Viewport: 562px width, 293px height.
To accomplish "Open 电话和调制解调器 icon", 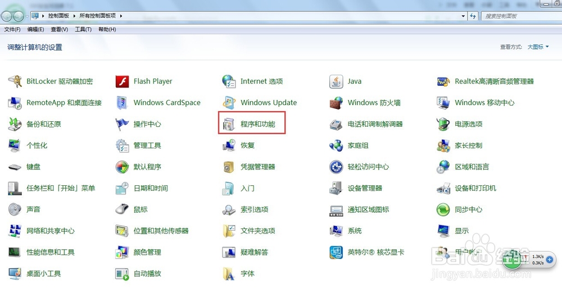I will click(x=336, y=124).
